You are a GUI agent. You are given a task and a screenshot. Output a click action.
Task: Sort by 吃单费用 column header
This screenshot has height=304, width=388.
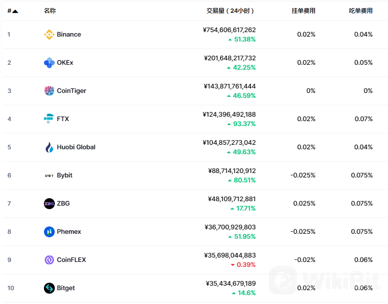[361, 11]
